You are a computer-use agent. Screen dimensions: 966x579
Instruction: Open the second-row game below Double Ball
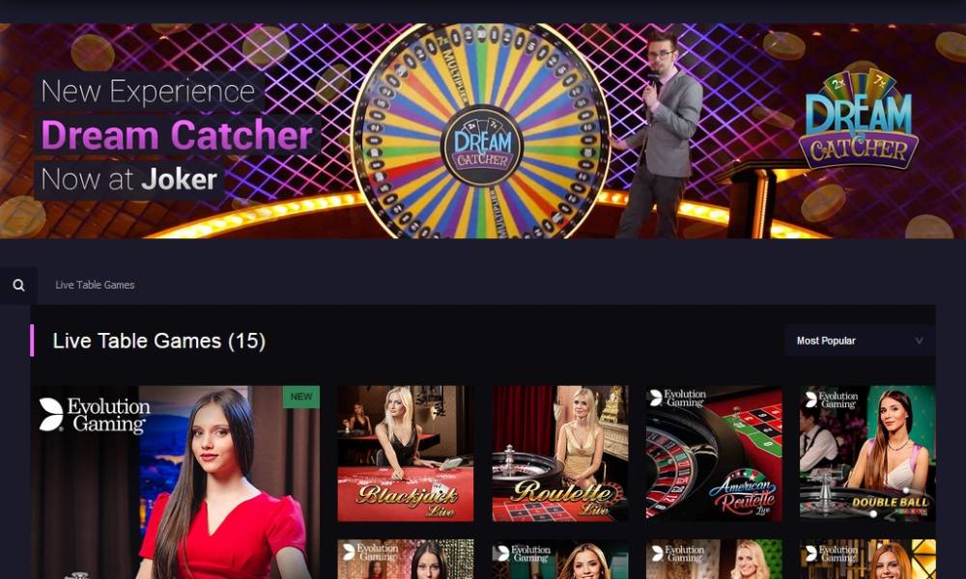pyautogui.click(x=867, y=560)
